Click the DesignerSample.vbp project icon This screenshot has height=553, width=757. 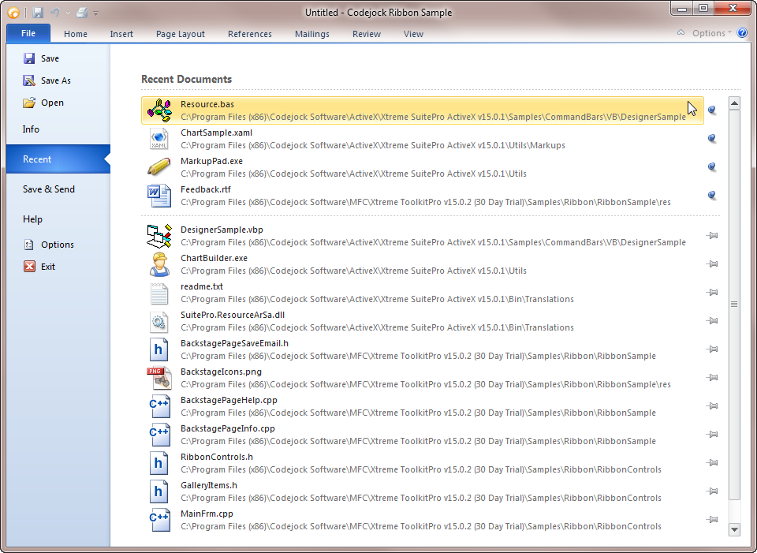(x=159, y=236)
